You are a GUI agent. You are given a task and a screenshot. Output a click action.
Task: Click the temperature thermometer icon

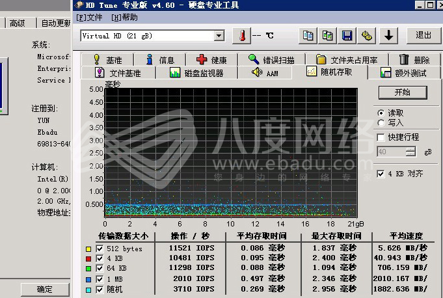tap(241, 36)
